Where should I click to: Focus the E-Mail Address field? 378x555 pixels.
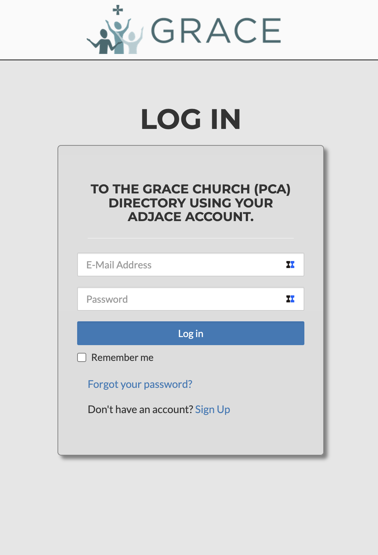[191, 265]
